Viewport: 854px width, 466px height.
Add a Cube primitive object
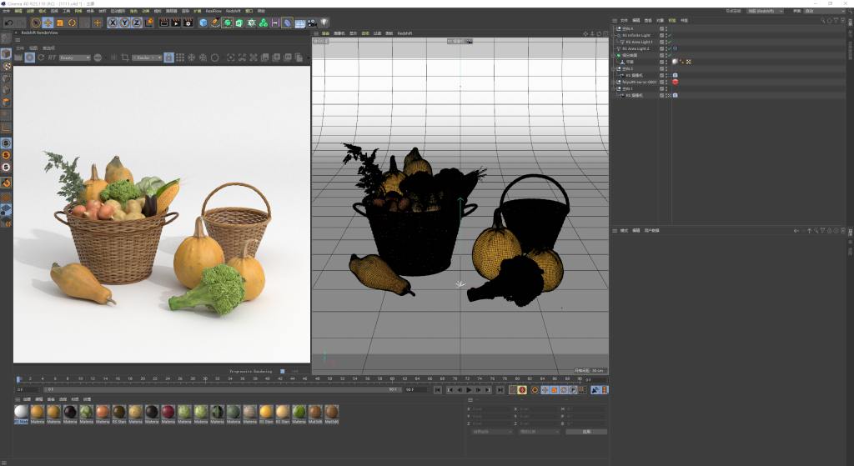(203, 23)
